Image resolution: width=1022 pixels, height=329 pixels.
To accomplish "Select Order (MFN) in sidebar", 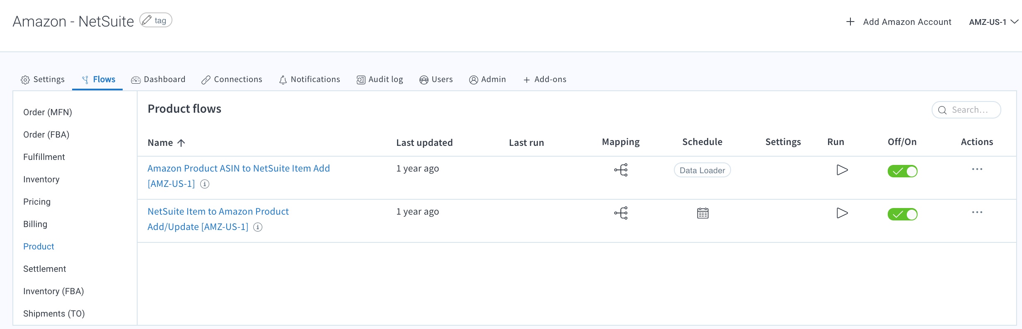I will [48, 112].
